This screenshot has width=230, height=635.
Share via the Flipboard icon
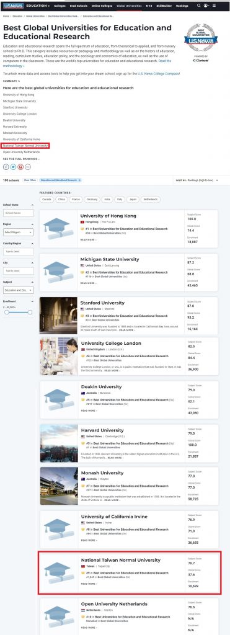pyautogui.click(x=20, y=167)
